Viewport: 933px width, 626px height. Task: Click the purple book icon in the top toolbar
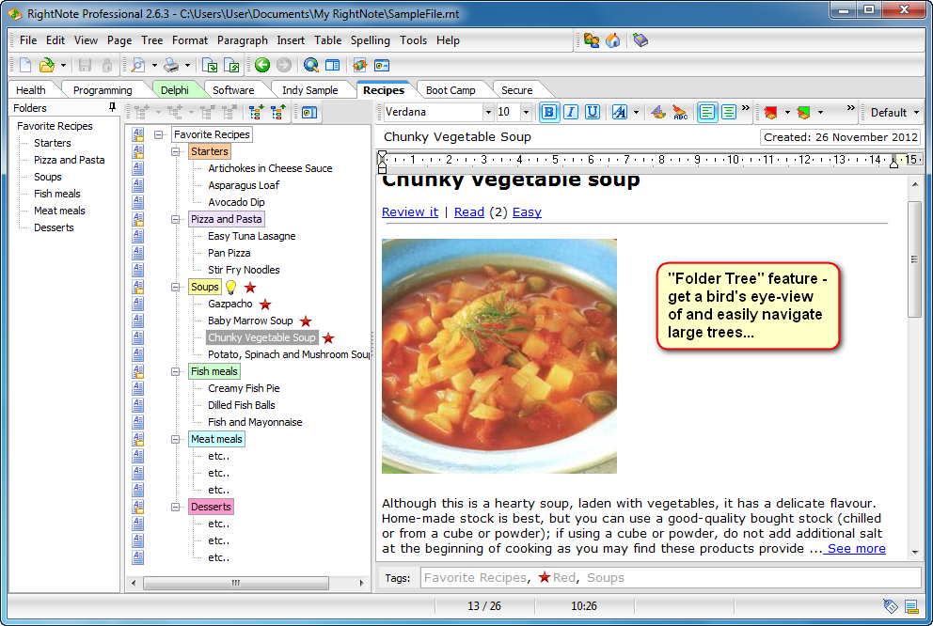pyautogui.click(x=640, y=40)
